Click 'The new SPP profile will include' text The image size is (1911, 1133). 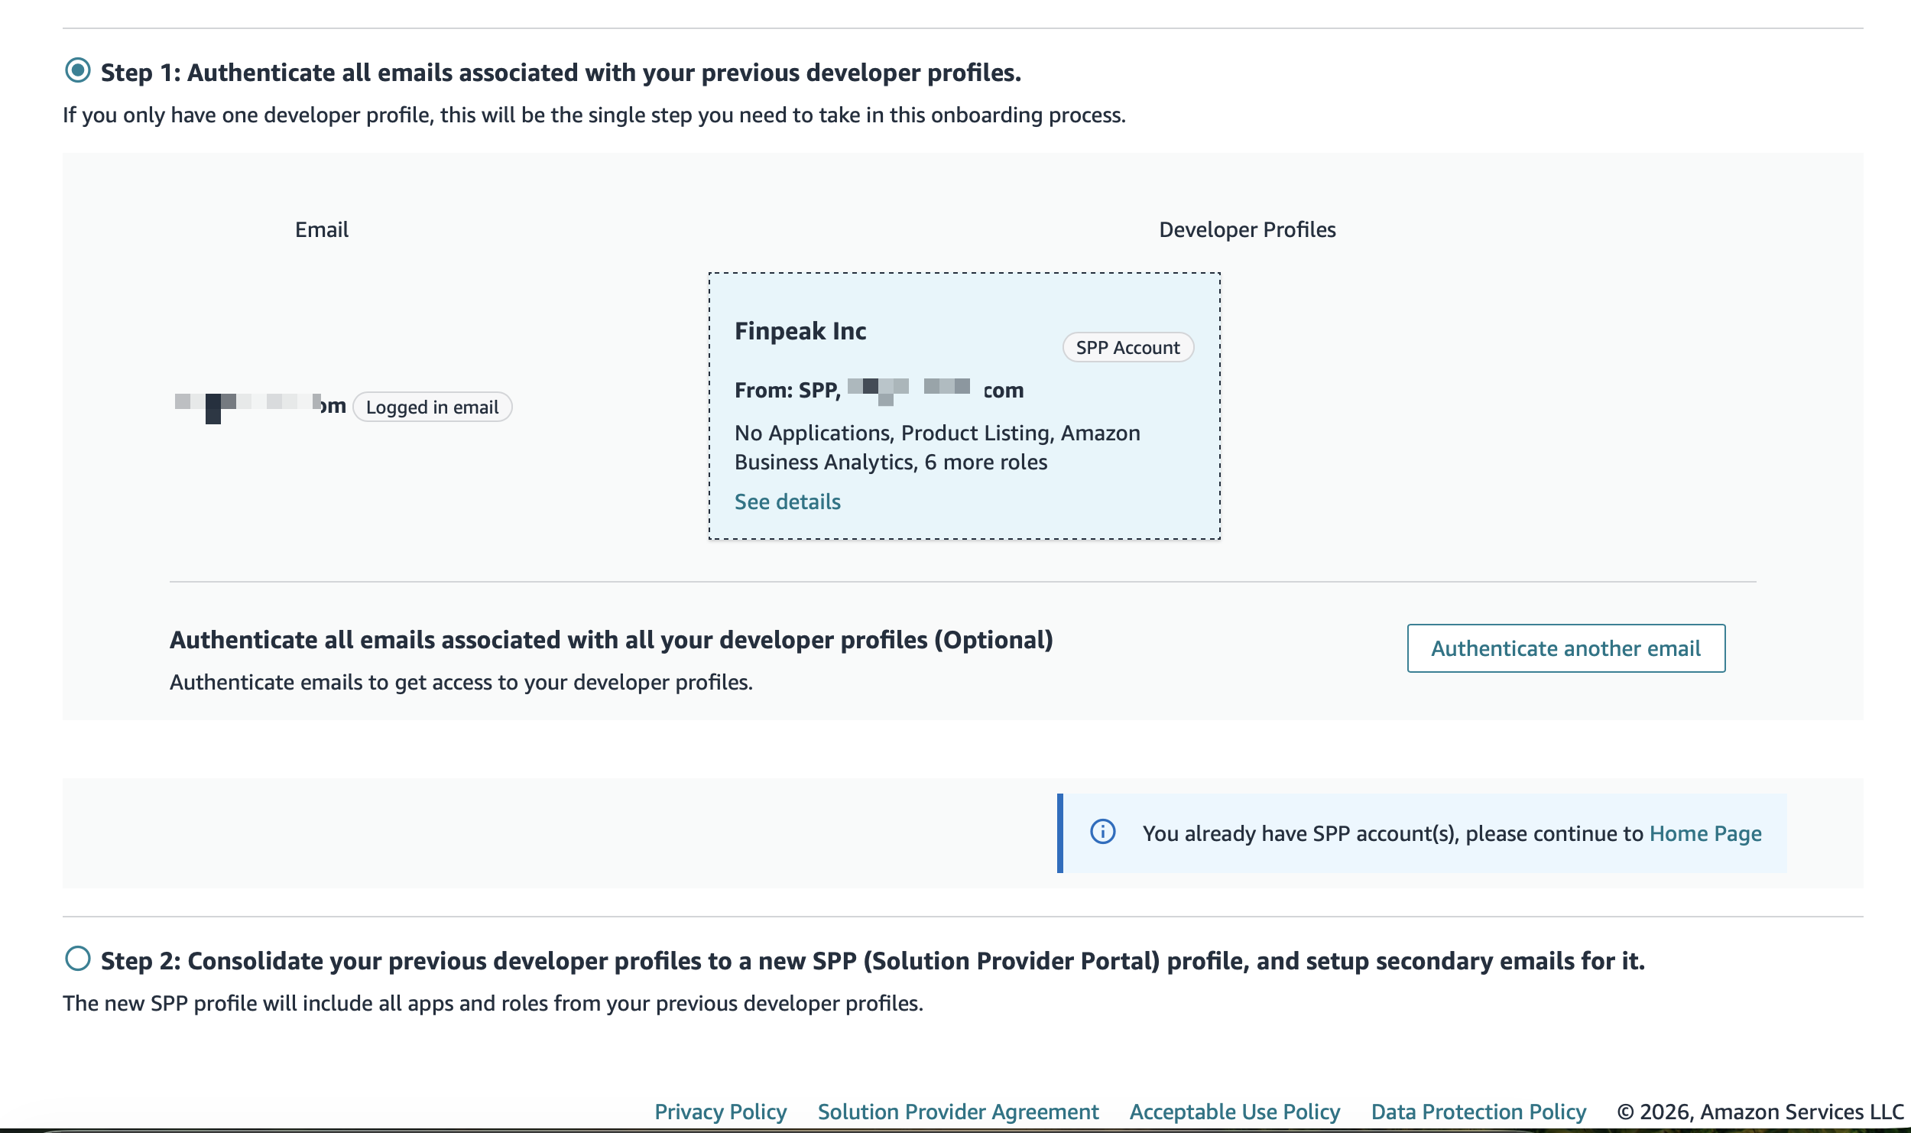pyautogui.click(x=493, y=1003)
